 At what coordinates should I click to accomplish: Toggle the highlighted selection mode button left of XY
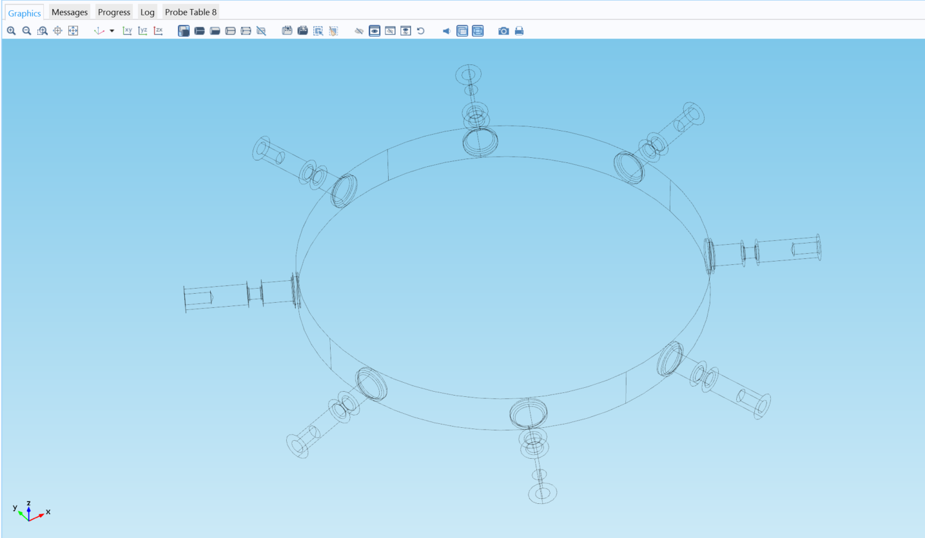click(184, 31)
